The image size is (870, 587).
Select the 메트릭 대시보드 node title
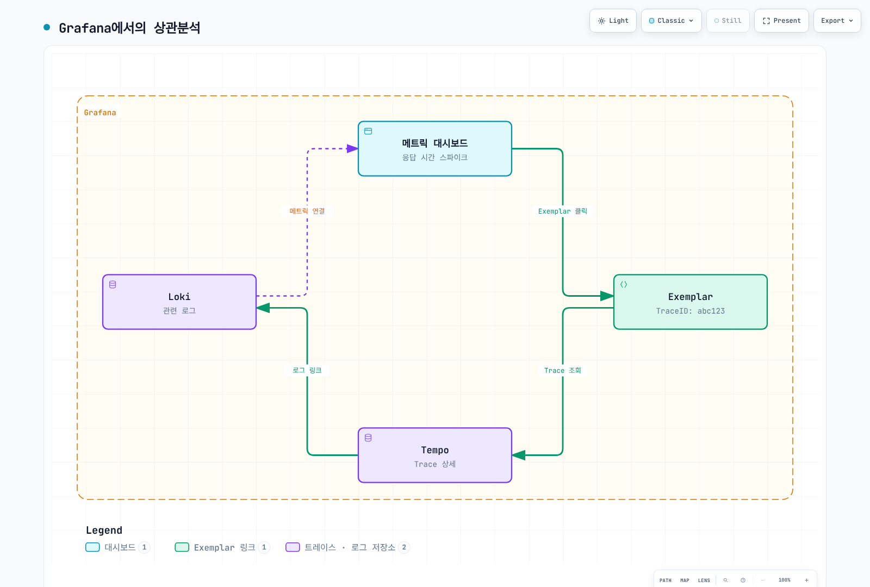435,143
